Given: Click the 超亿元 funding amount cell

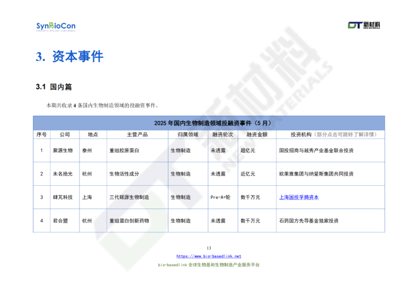Looking at the screenshot, I should tap(247, 150).
